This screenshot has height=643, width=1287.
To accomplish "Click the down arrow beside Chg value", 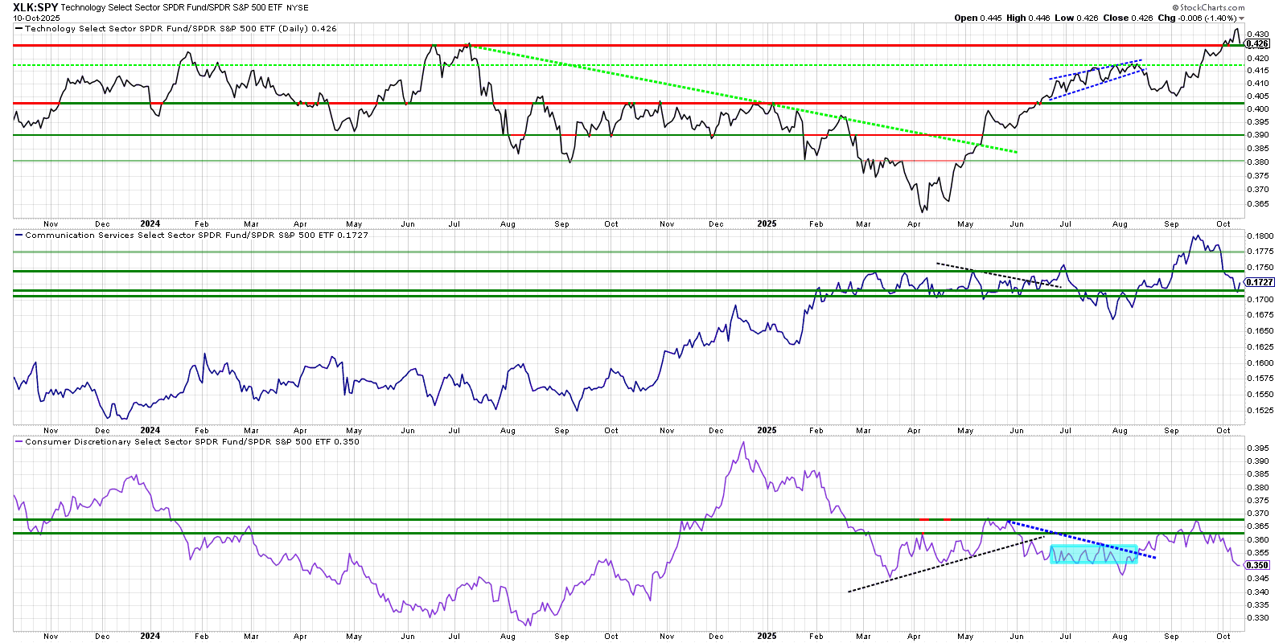I will (1242, 18).
